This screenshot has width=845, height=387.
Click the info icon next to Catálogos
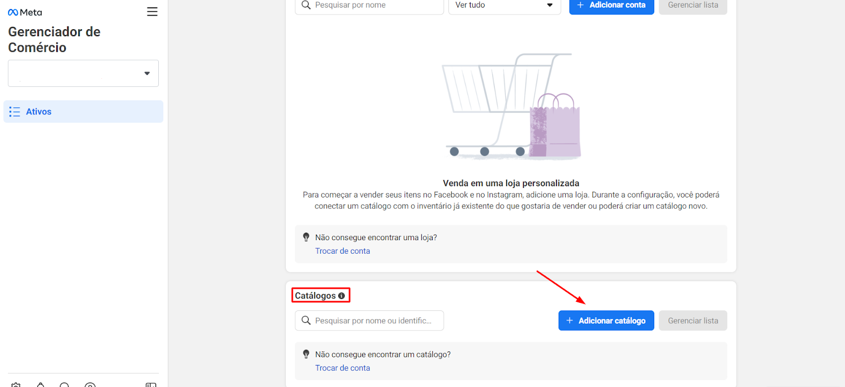(341, 296)
